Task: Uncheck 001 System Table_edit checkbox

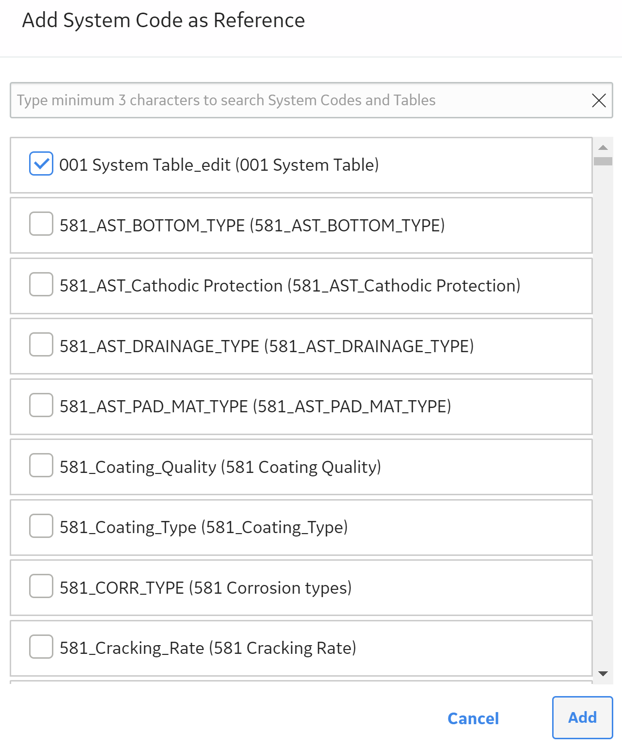Action: (41, 163)
